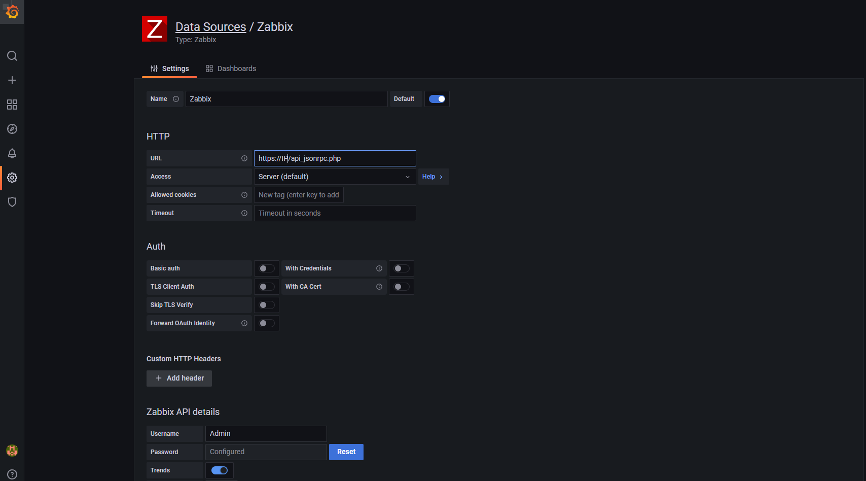
Task: Expand the Access Help section
Action: [x=432, y=177]
